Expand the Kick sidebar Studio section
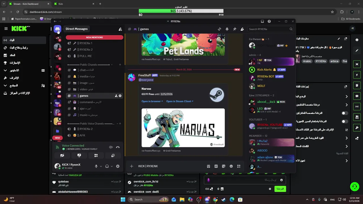 point(24,70)
